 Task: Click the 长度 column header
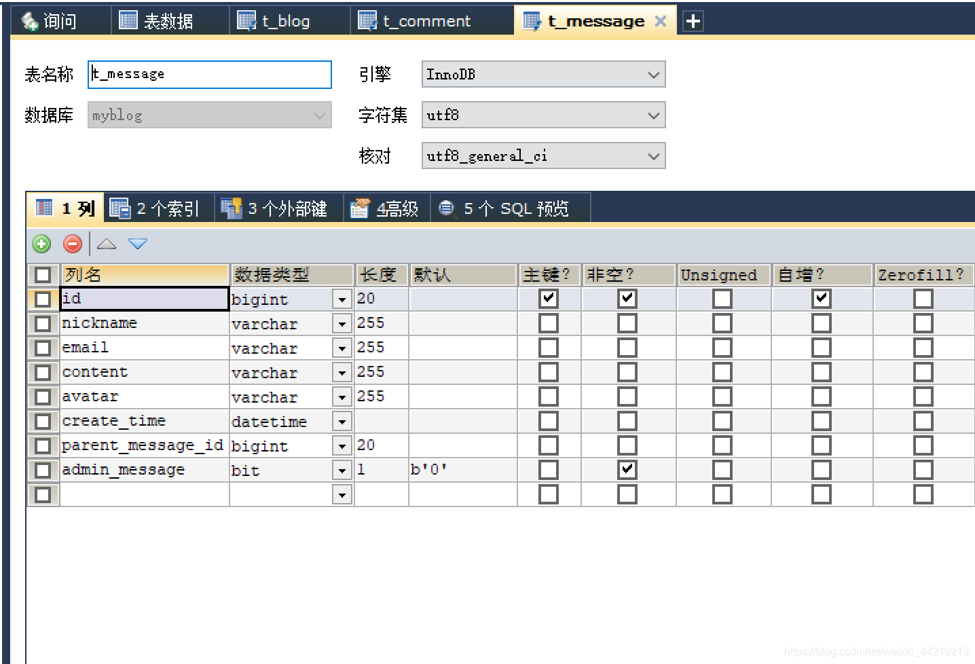(x=382, y=274)
